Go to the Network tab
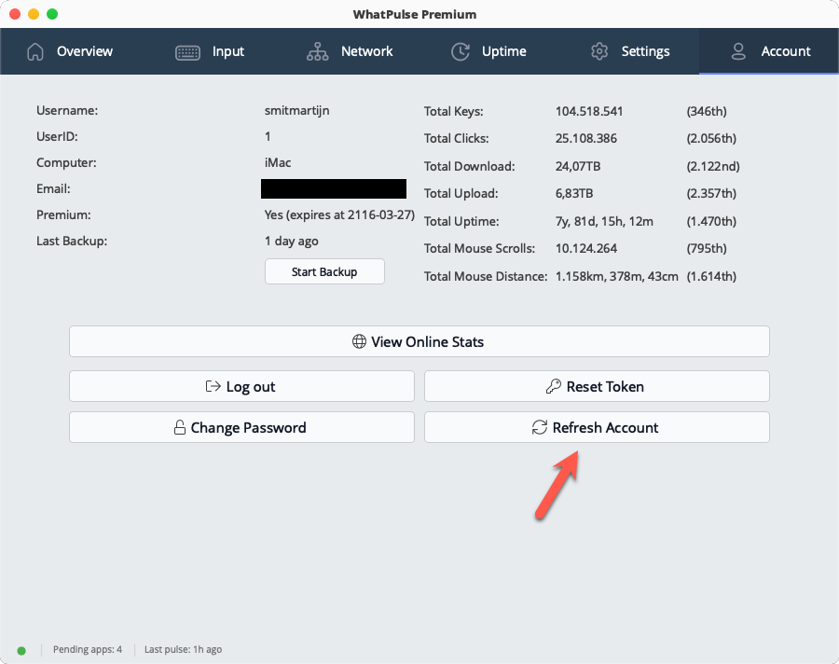839x664 pixels. [350, 51]
